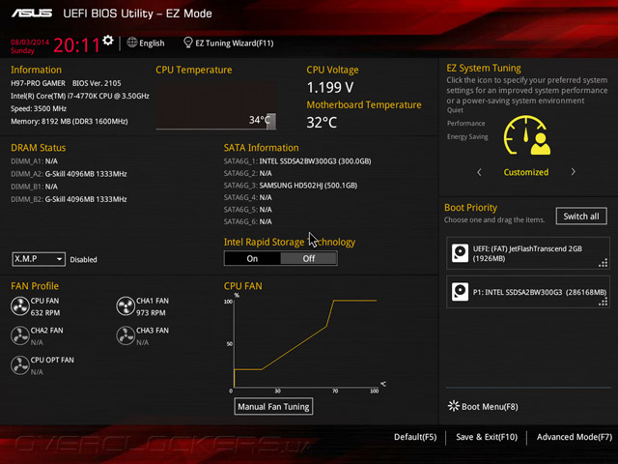Screen dimensions: 618x464
Task: Click the X.M.P Disabled status text
Action: [84, 260]
